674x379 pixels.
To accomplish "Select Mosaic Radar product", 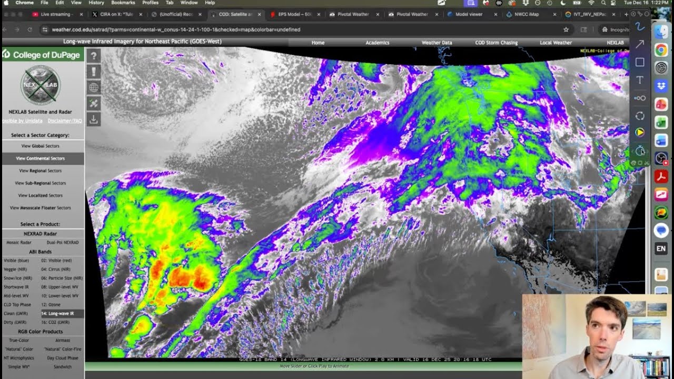I will point(19,243).
